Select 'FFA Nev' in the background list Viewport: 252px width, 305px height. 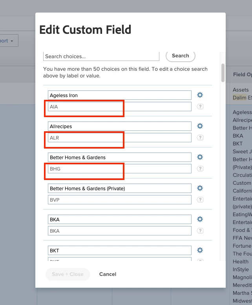pyautogui.click(x=242, y=238)
